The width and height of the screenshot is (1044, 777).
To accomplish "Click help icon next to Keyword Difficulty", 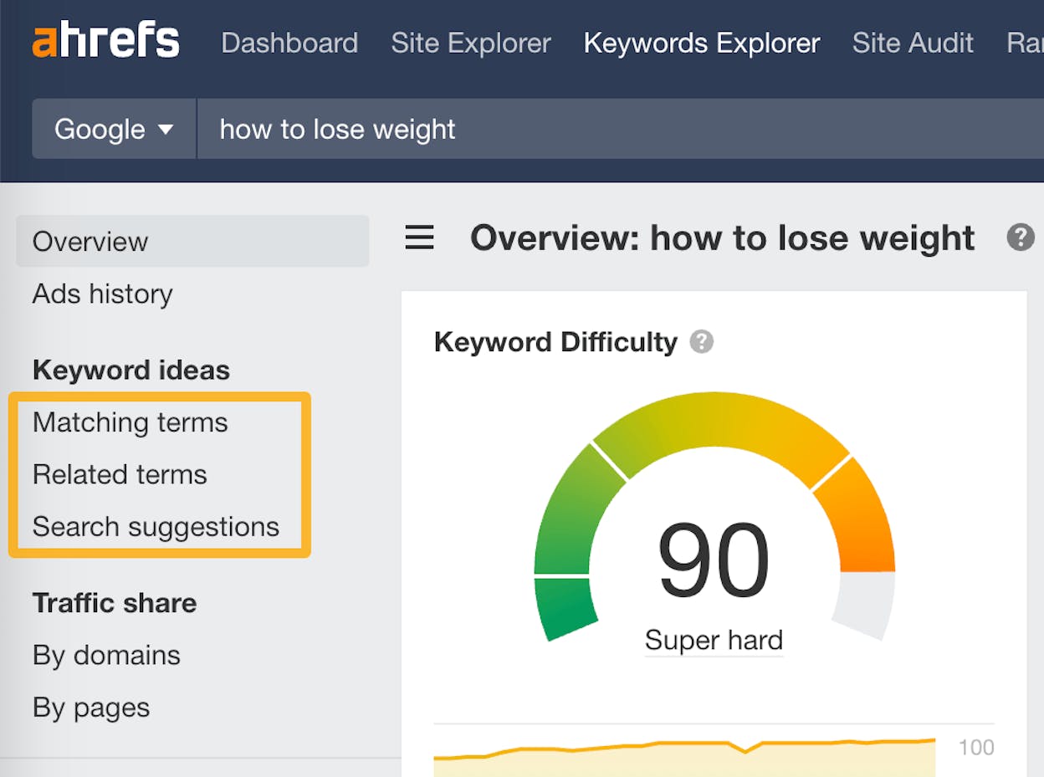I will tap(702, 342).
